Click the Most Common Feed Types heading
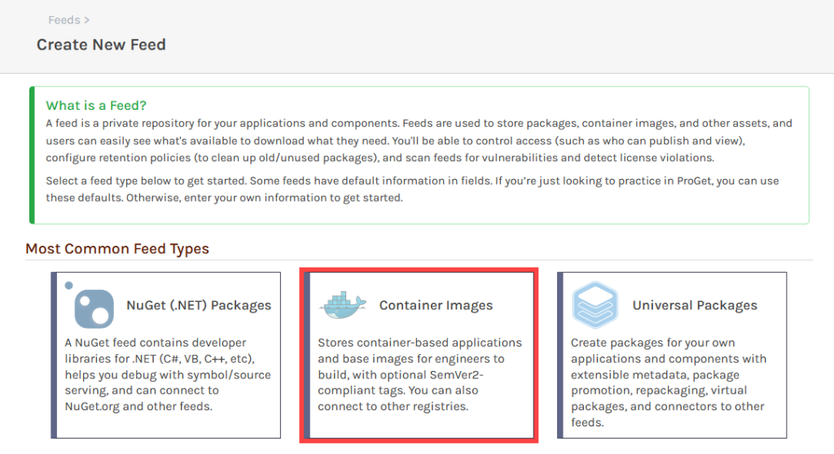 point(117,249)
